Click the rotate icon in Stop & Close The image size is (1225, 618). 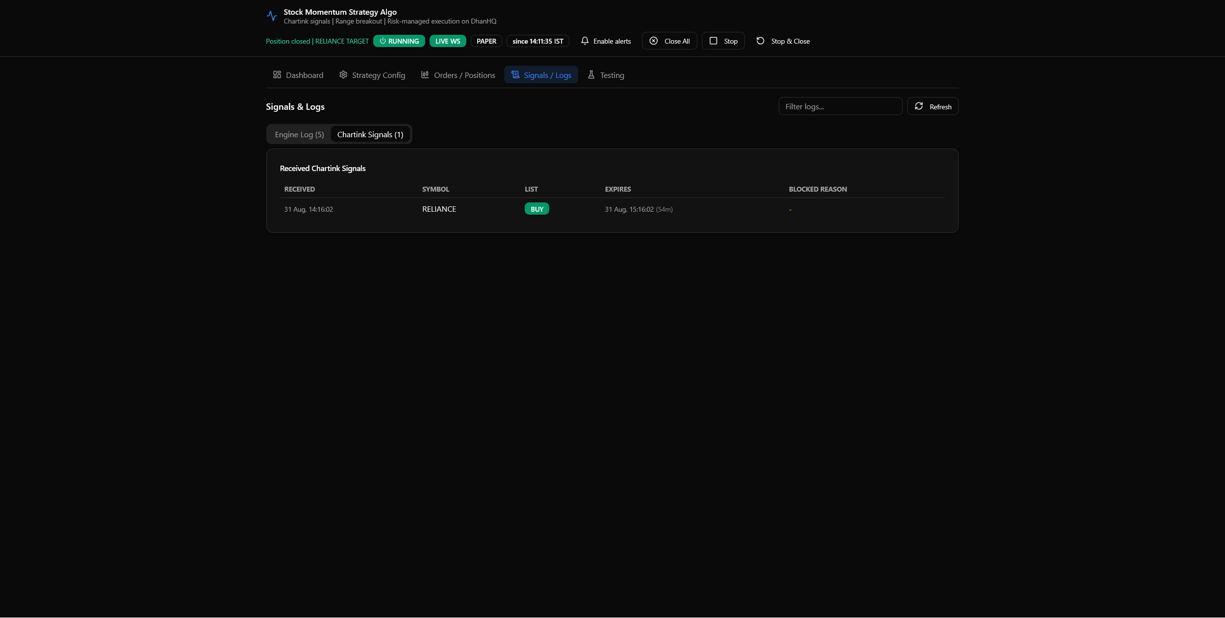760,41
